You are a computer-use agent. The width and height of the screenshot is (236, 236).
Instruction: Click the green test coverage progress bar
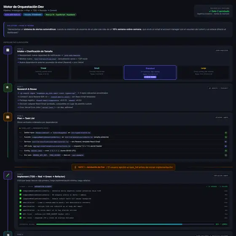(109, 224)
